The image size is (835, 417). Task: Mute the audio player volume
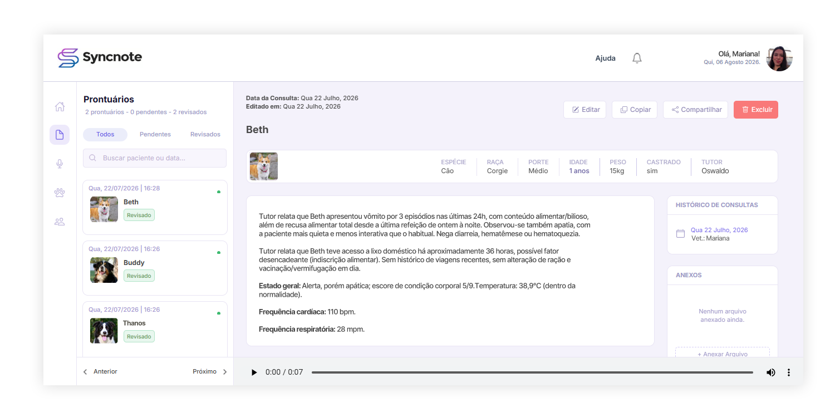coord(771,372)
